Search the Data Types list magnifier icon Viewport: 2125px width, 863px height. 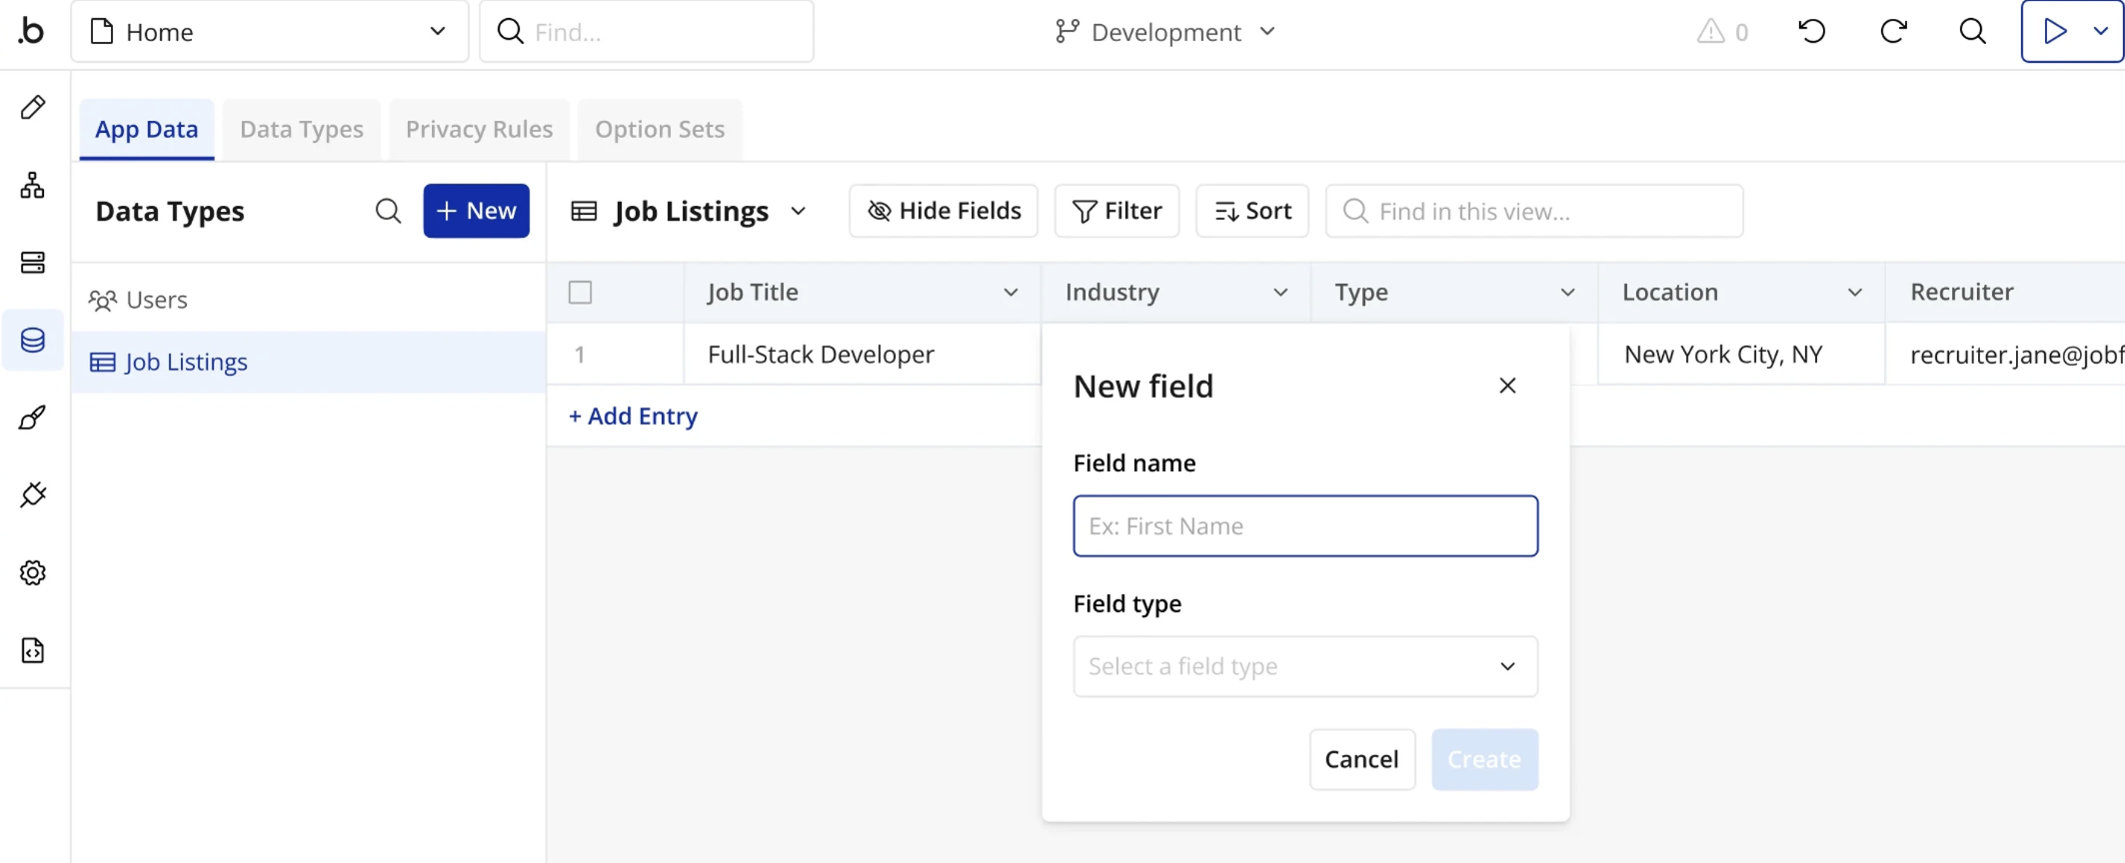click(x=388, y=211)
